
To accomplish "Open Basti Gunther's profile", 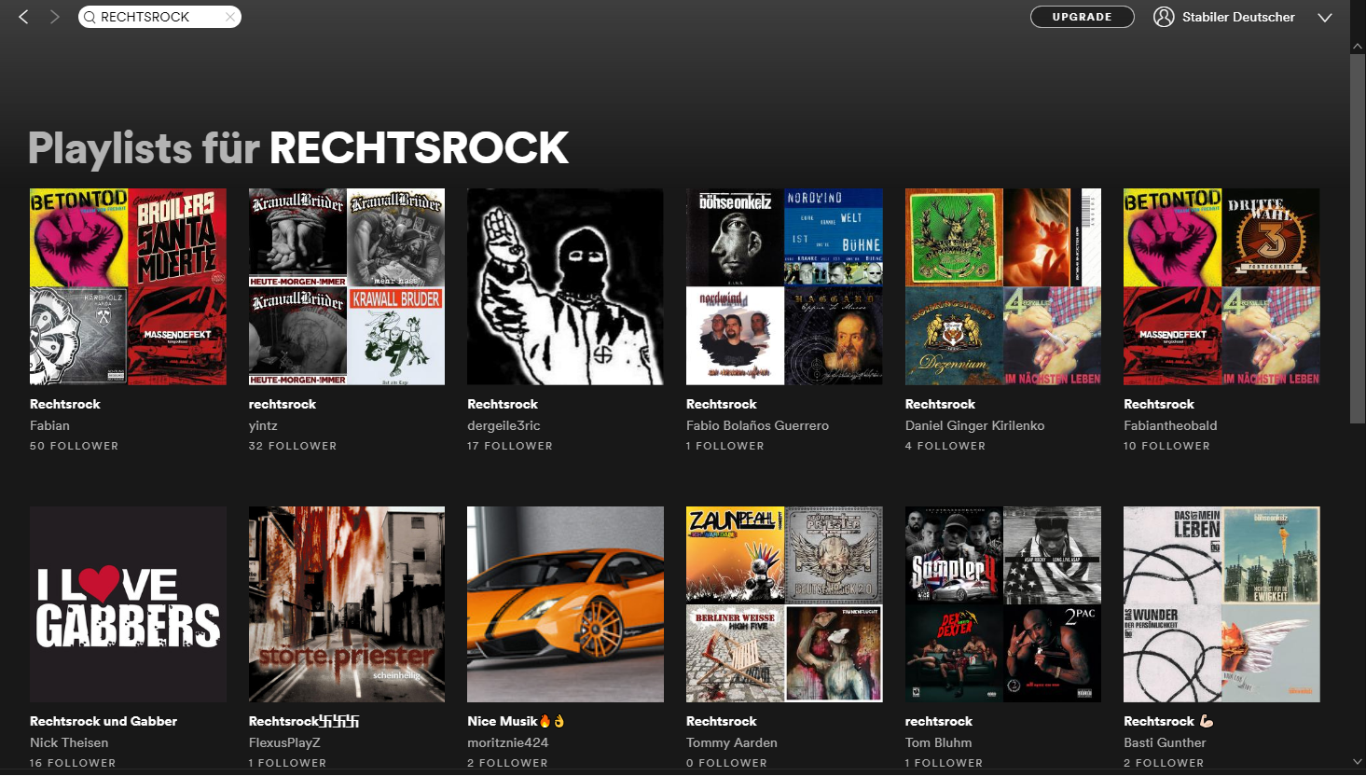I will click(x=1165, y=742).
